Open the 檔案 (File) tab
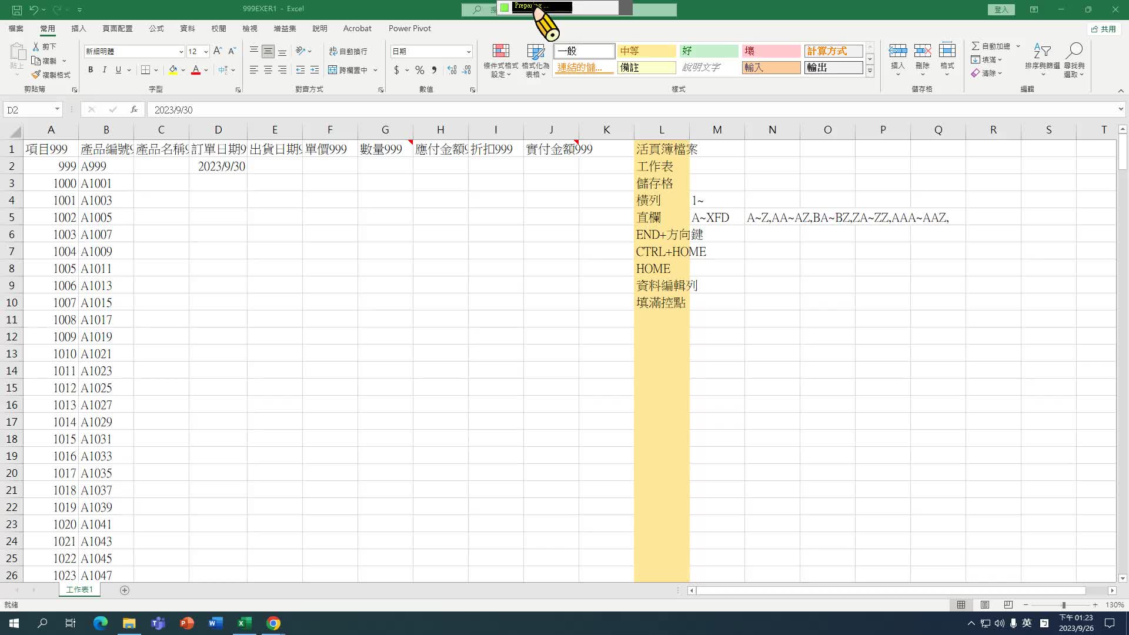 (x=16, y=28)
